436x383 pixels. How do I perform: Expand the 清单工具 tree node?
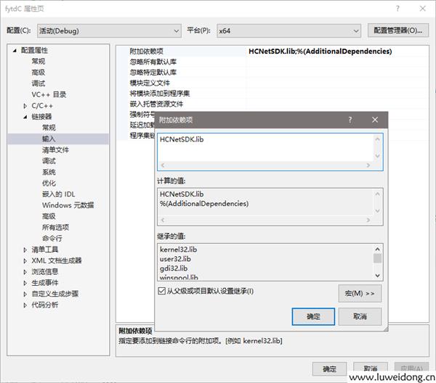pyautogui.click(x=25, y=250)
